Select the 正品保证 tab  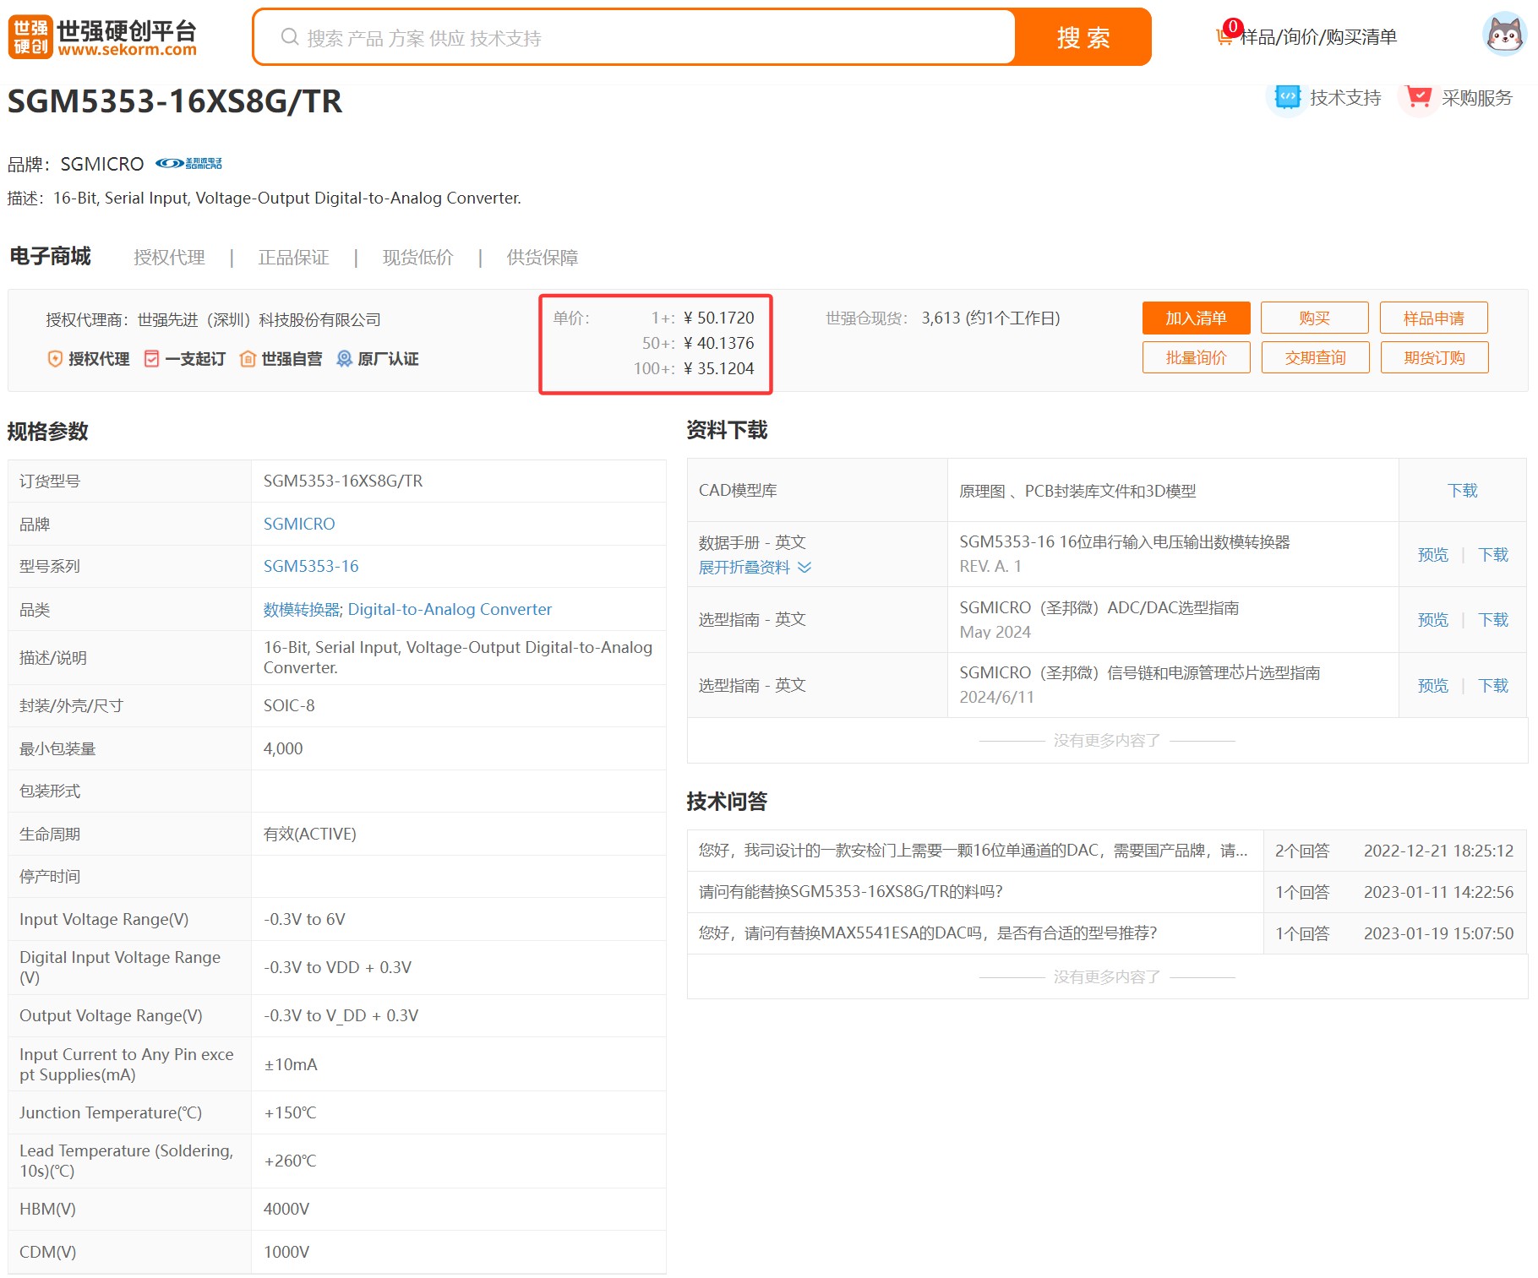coord(292,257)
